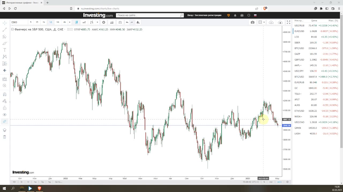The width and height of the screenshot is (343, 192).
Task: Open the pitchfork drawing tools
Action: point(5,37)
